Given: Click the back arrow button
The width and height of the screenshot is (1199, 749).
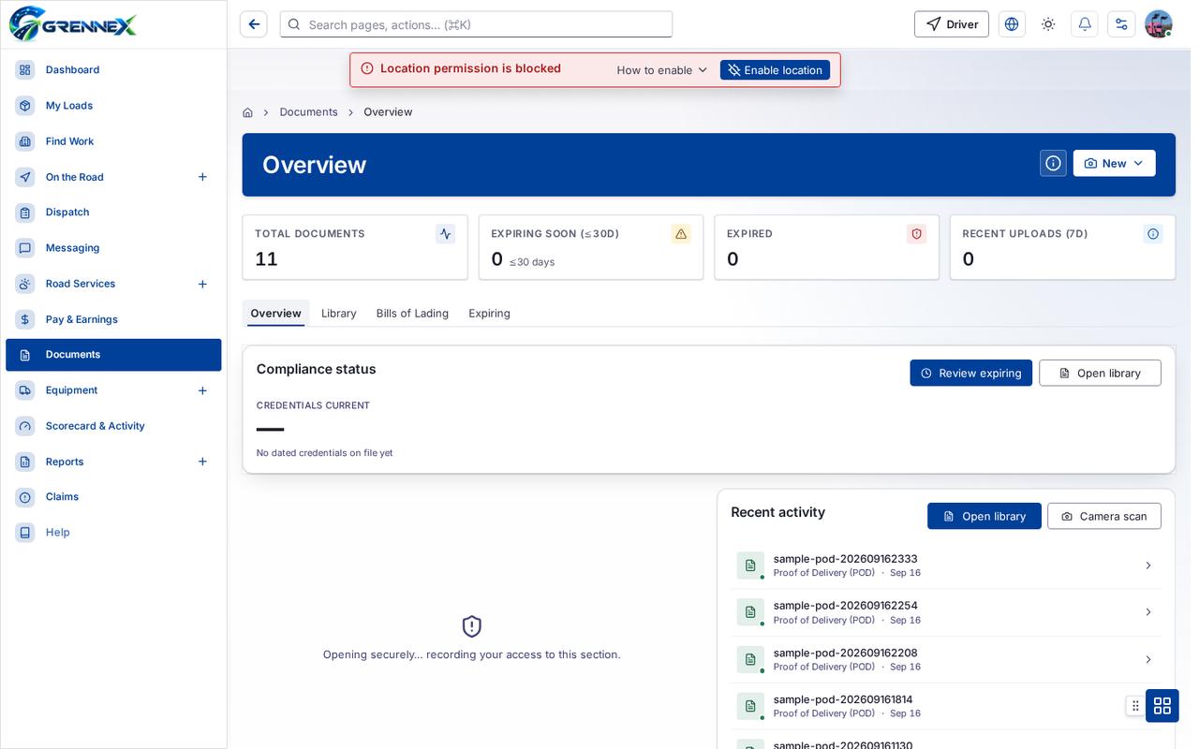Looking at the screenshot, I should (253, 24).
